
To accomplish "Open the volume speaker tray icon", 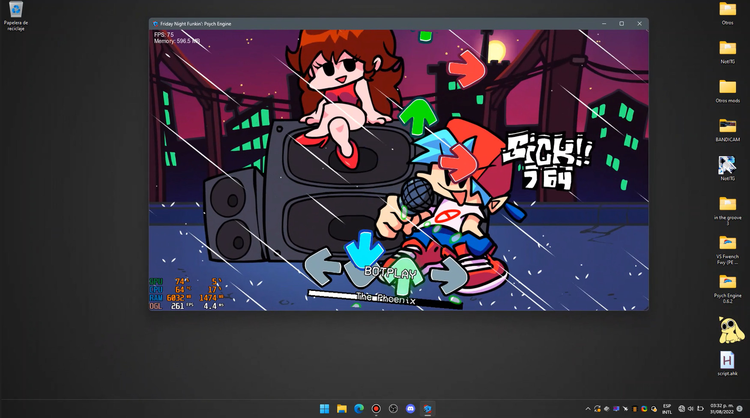I will 690,409.
